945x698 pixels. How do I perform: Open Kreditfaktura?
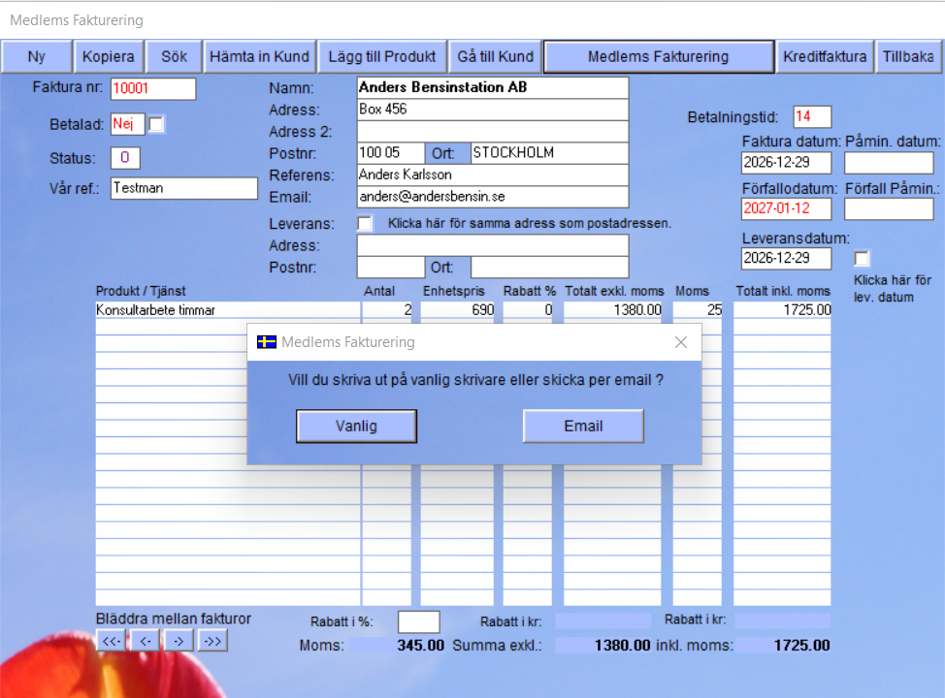point(825,56)
